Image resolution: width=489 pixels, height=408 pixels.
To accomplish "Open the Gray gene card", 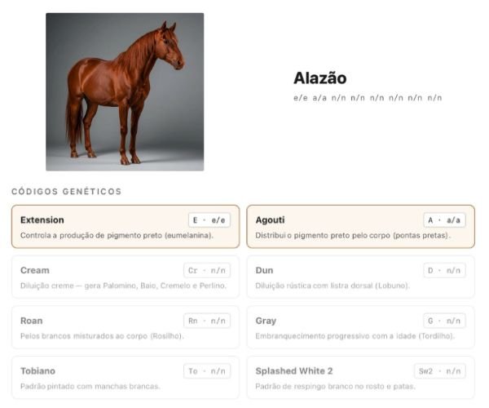I will coord(360,327).
